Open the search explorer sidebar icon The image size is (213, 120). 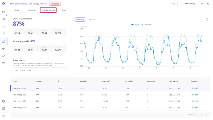[3, 26]
